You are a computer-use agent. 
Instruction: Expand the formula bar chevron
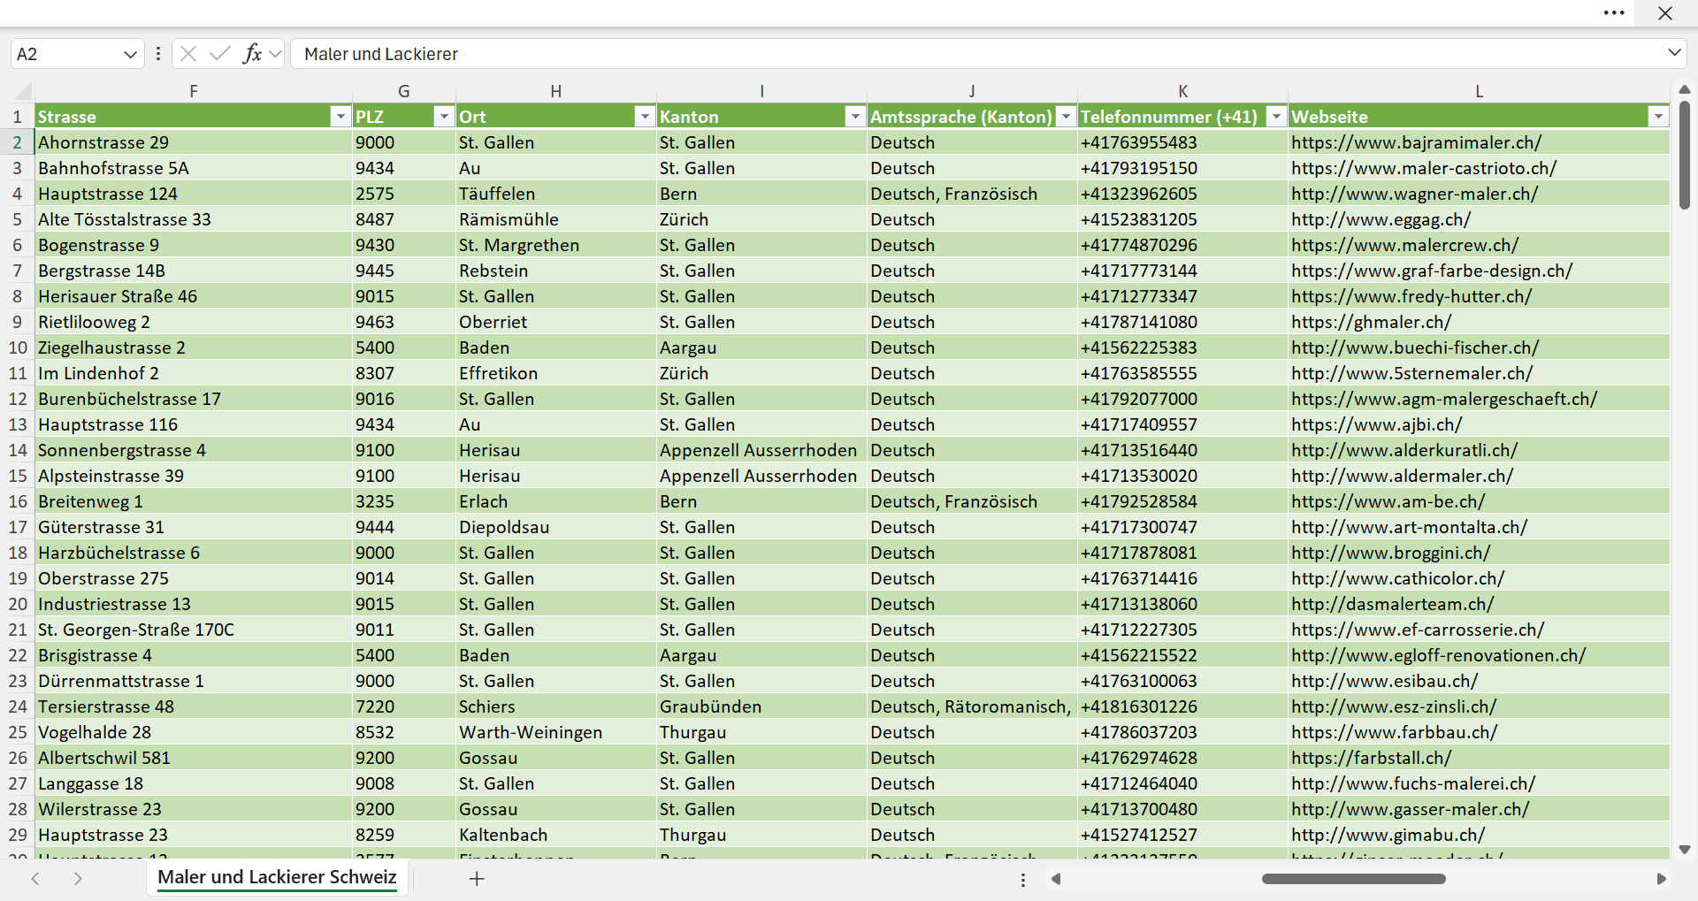(x=1674, y=53)
